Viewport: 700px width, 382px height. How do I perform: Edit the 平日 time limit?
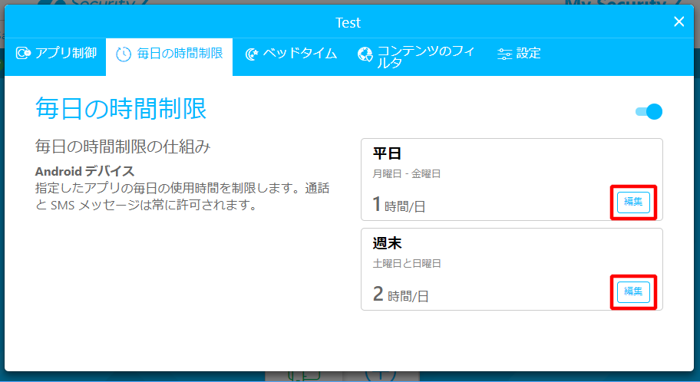point(633,202)
